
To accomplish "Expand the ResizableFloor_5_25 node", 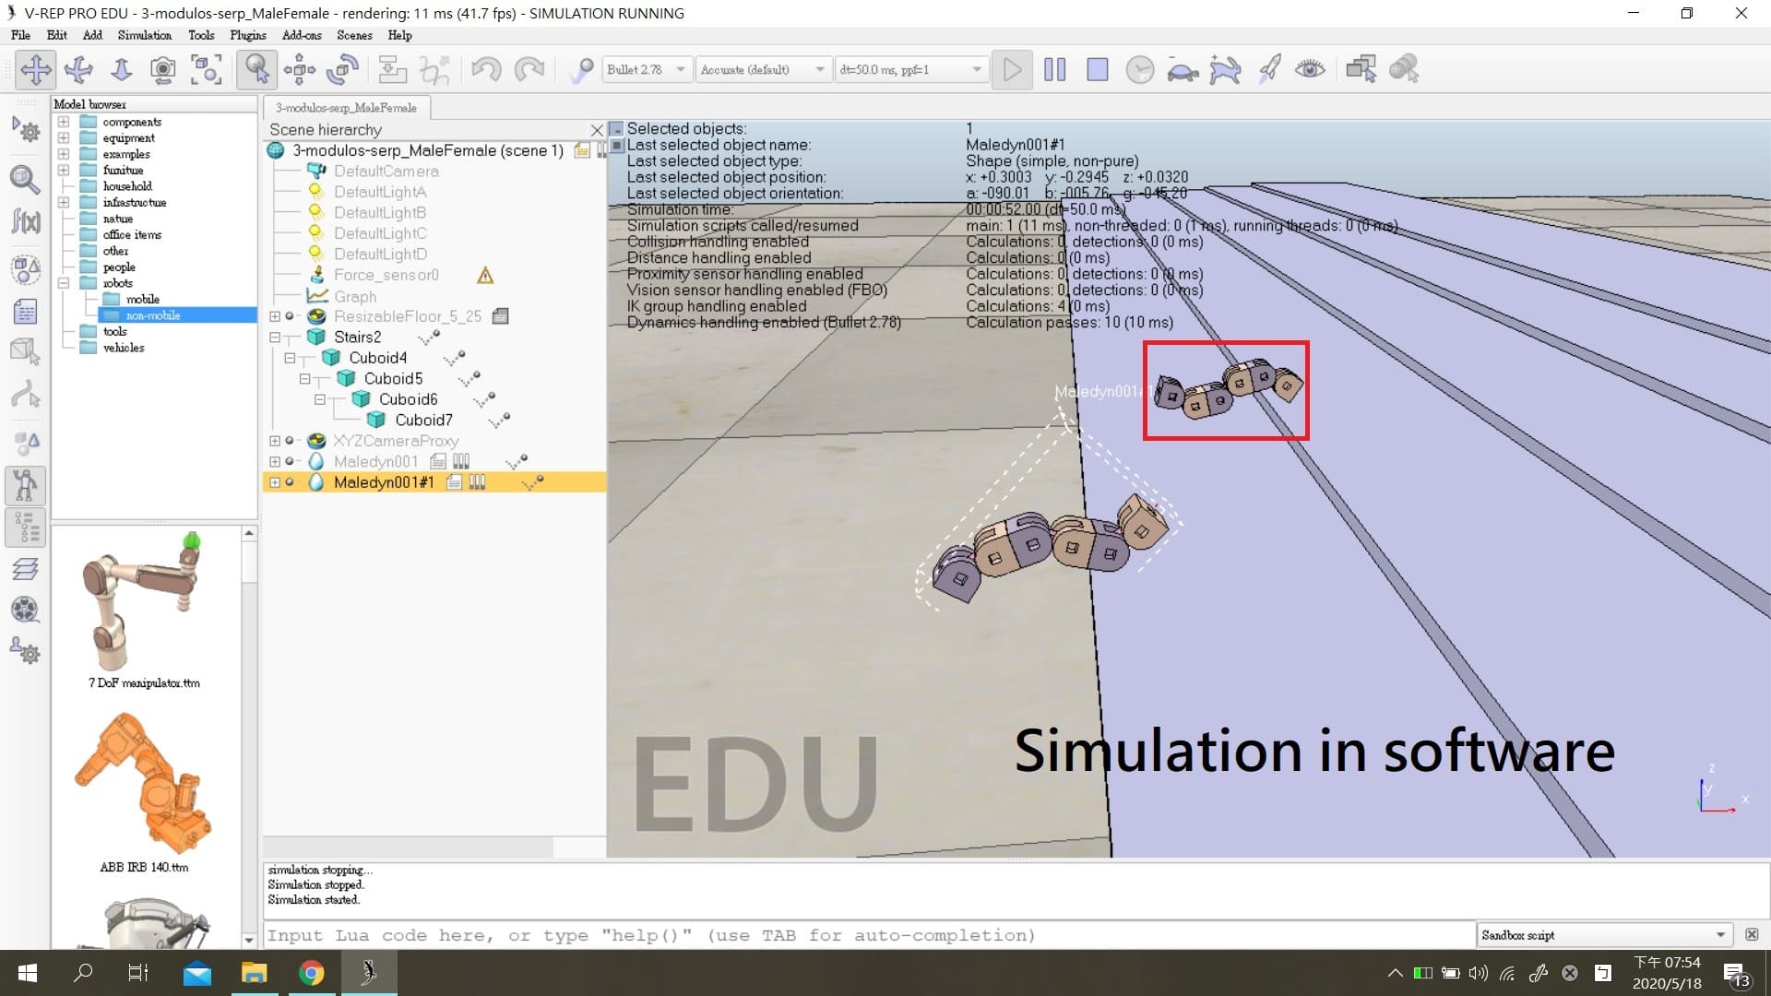I will tap(275, 316).
